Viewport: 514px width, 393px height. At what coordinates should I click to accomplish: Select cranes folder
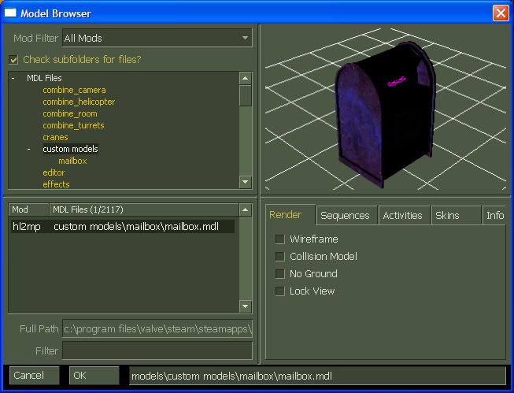coord(55,137)
